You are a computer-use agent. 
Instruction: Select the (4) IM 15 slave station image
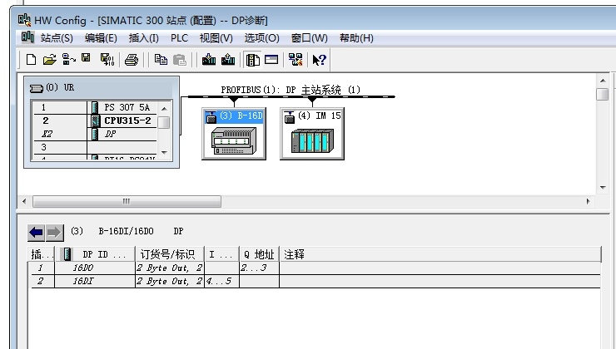(x=312, y=140)
